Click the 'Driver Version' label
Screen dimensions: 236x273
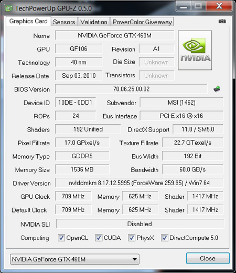pyautogui.click(x=31, y=183)
